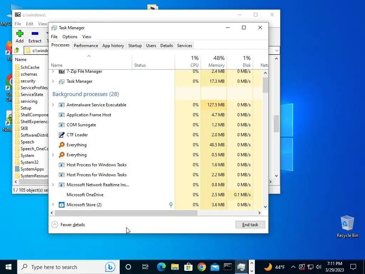Switch to the Performance tab
The image size is (365, 274).
coord(86,46)
